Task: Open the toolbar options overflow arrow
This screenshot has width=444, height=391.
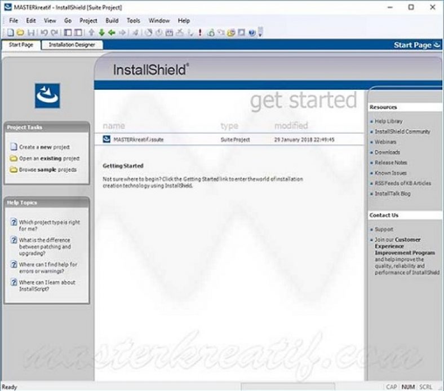Action: (x=260, y=32)
